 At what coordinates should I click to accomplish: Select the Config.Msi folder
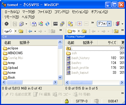point(13,58)
